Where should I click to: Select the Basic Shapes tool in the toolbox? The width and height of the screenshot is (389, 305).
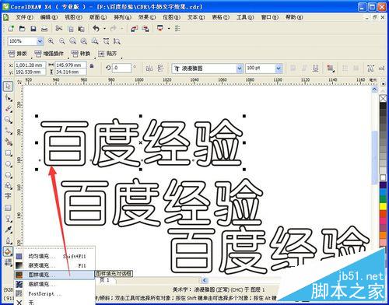pyautogui.click(x=9, y=186)
